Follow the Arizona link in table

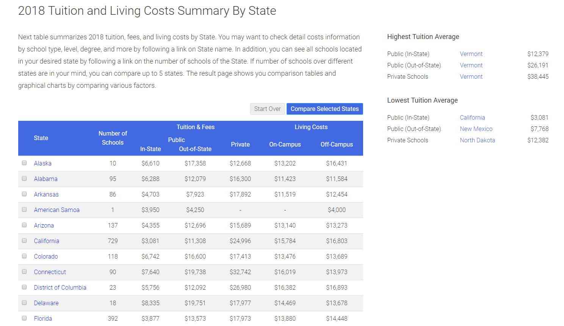pyautogui.click(x=44, y=225)
